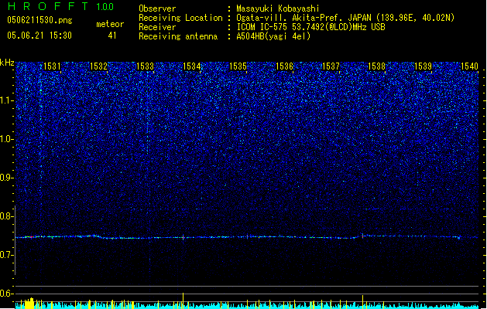This screenshot has height=309, width=487.
Task: Click observer name Masayuki Kobayashi
Action: tap(278, 8)
